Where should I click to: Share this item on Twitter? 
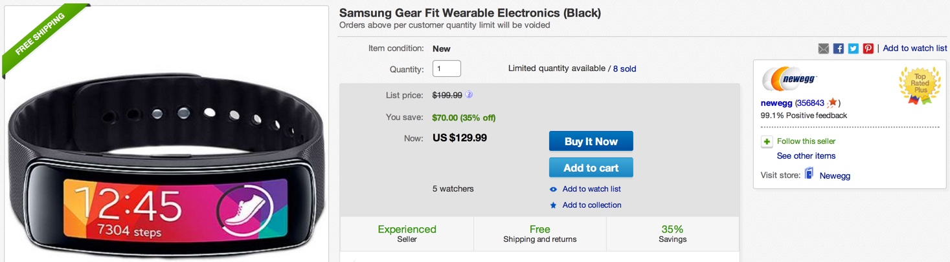854,48
